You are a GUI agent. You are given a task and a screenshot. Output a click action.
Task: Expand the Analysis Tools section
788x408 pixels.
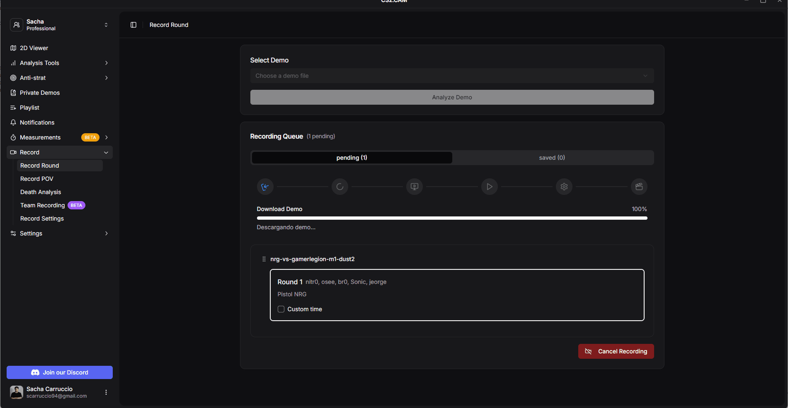(x=60, y=63)
